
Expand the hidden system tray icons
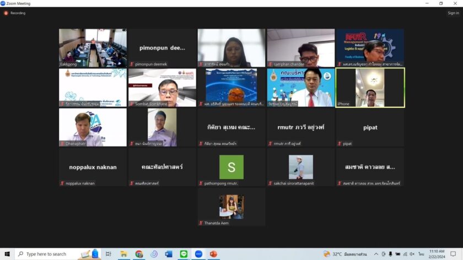[x=376, y=254]
